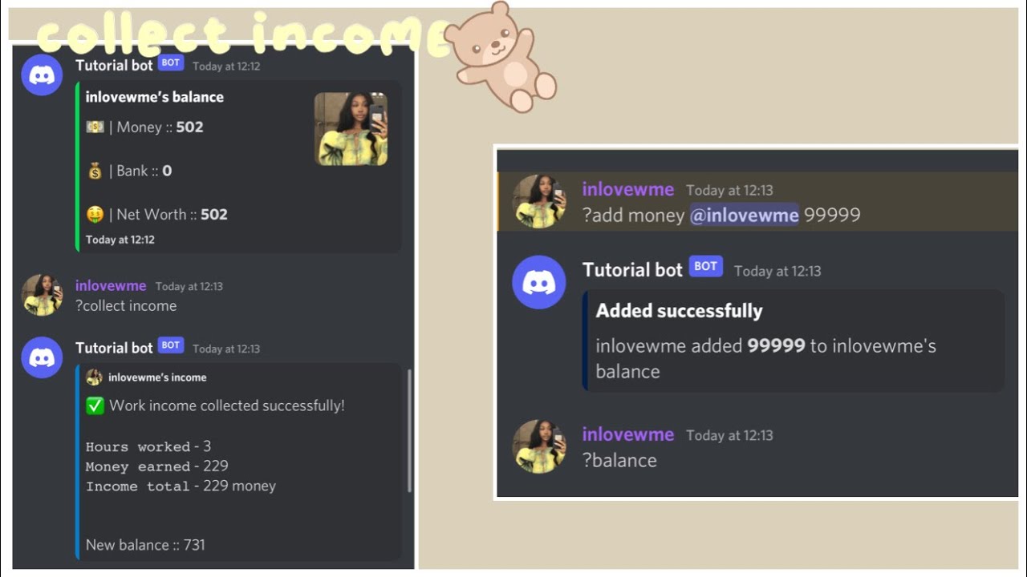Viewport: 1027px width, 577px height.
Task: Click Tutorial bot's top-left Discord avatar
Action: tap(42, 75)
